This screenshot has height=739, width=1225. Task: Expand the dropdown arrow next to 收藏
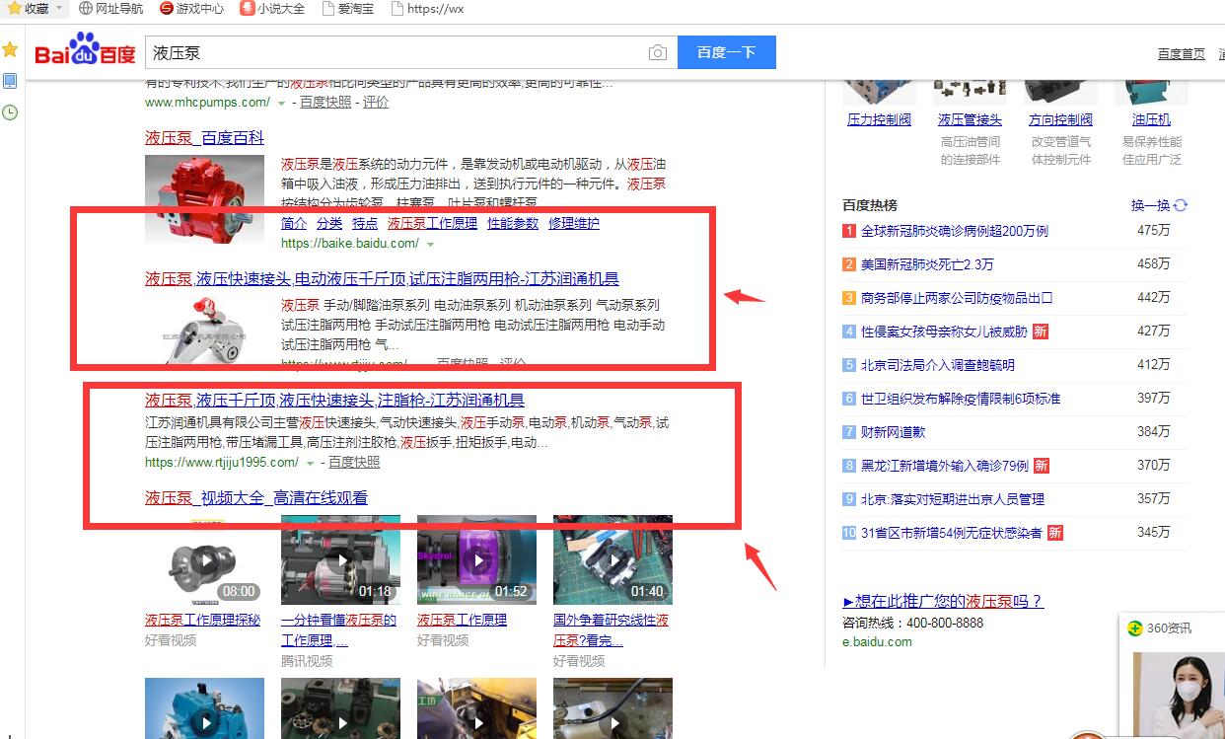[x=59, y=8]
